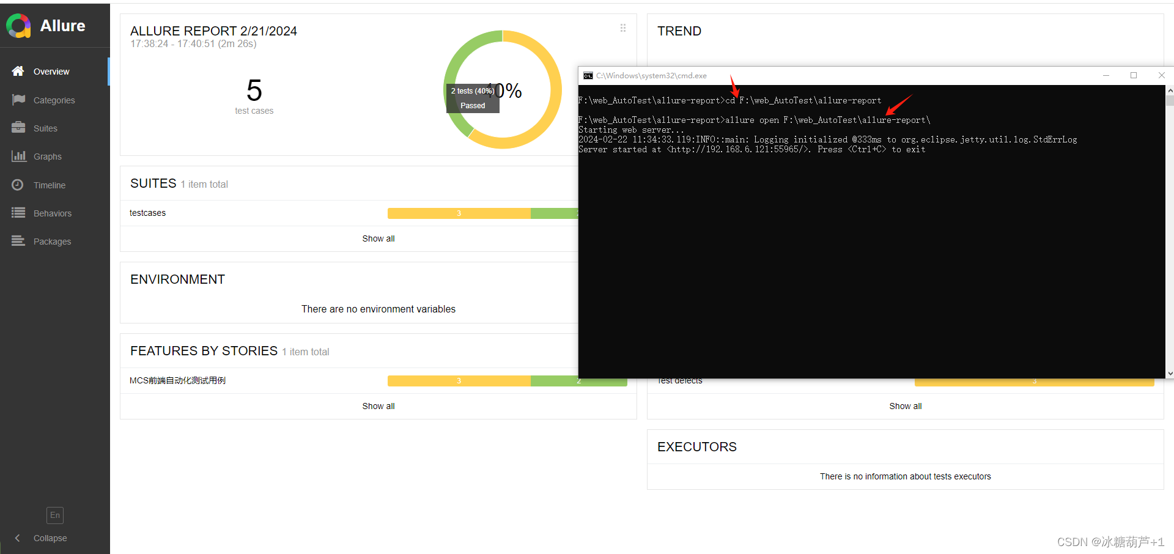Click the Timeline clock icon
Viewport: 1174px width, 554px height.
pyautogui.click(x=18, y=185)
